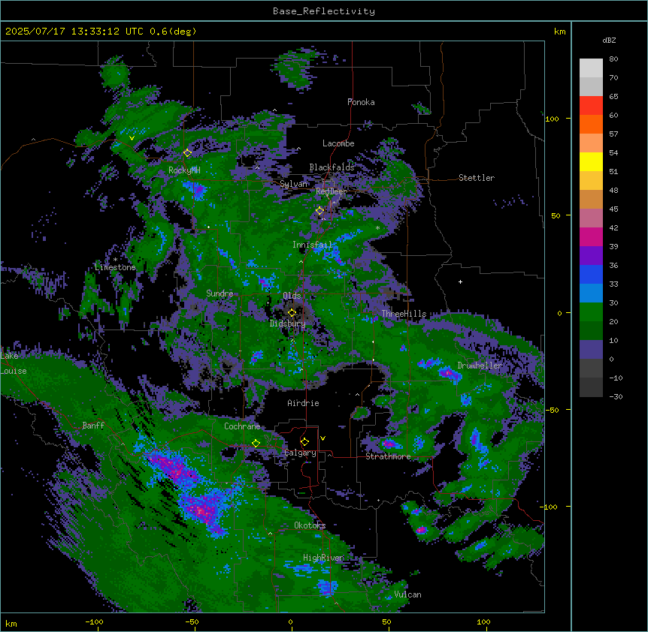The image size is (648, 632).
Task: Click the Blackfalds city label
Action: (x=332, y=167)
